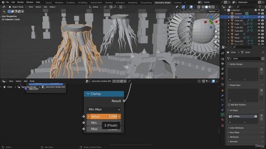266x149 pixels.
Task: Toggle snapping magnet in viewport header
Action: 111,7
